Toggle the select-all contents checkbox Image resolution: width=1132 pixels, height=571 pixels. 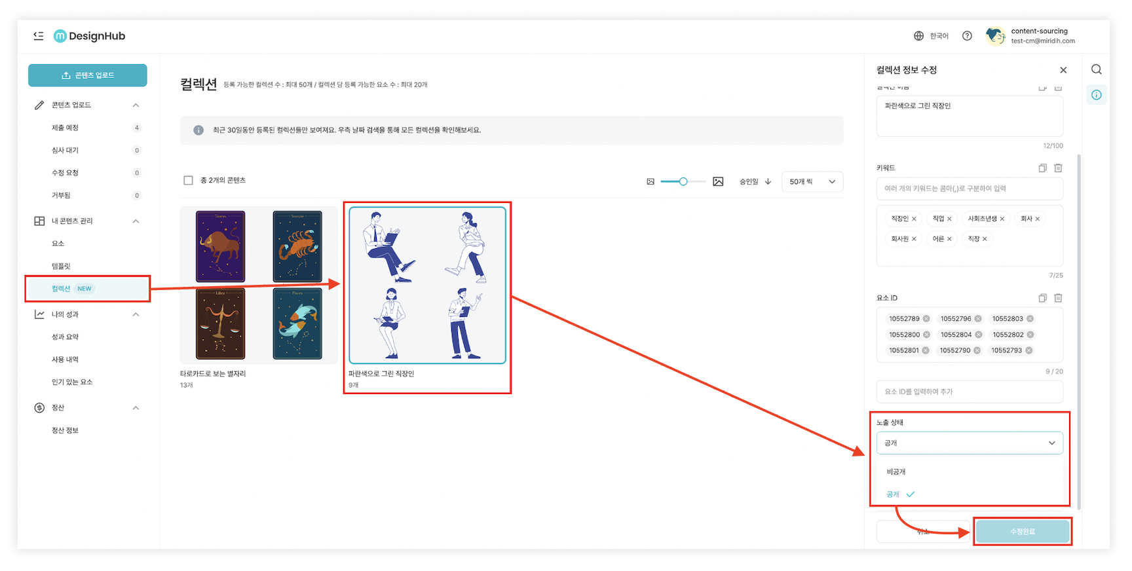[x=189, y=180]
